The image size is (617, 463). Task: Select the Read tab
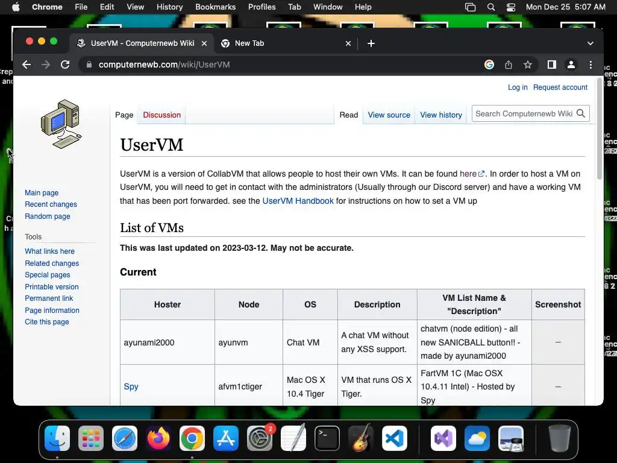coord(349,115)
